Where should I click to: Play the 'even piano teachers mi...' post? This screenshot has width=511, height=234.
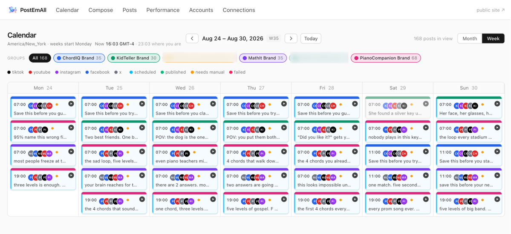click(x=213, y=151)
